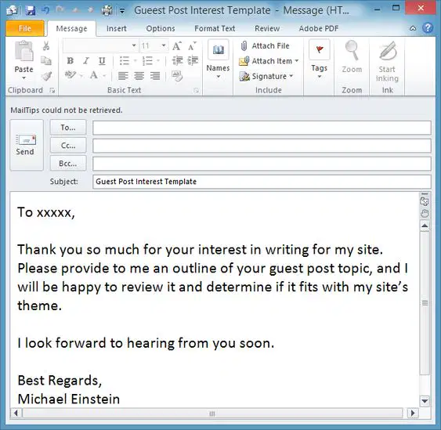Click the font color A icon
Viewport: 441px width, 430px height.
94,76
